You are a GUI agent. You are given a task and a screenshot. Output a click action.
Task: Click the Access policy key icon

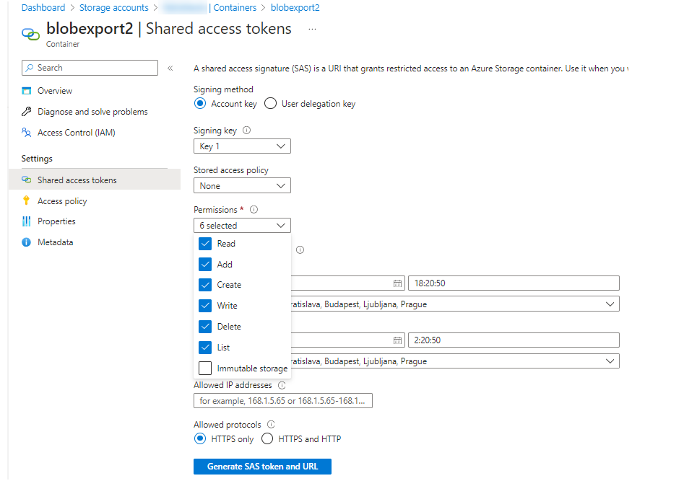click(x=27, y=200)
